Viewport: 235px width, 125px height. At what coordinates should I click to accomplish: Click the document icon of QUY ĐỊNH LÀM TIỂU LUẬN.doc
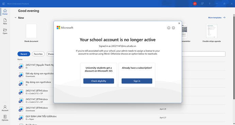click(x=21, y=118)
